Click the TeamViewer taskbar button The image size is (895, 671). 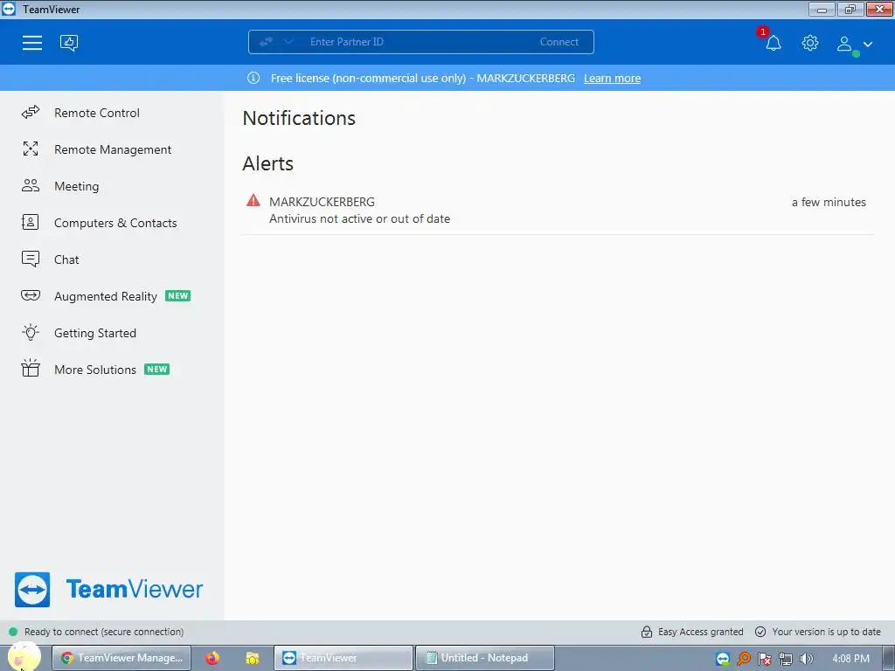(x=343, y=658)
